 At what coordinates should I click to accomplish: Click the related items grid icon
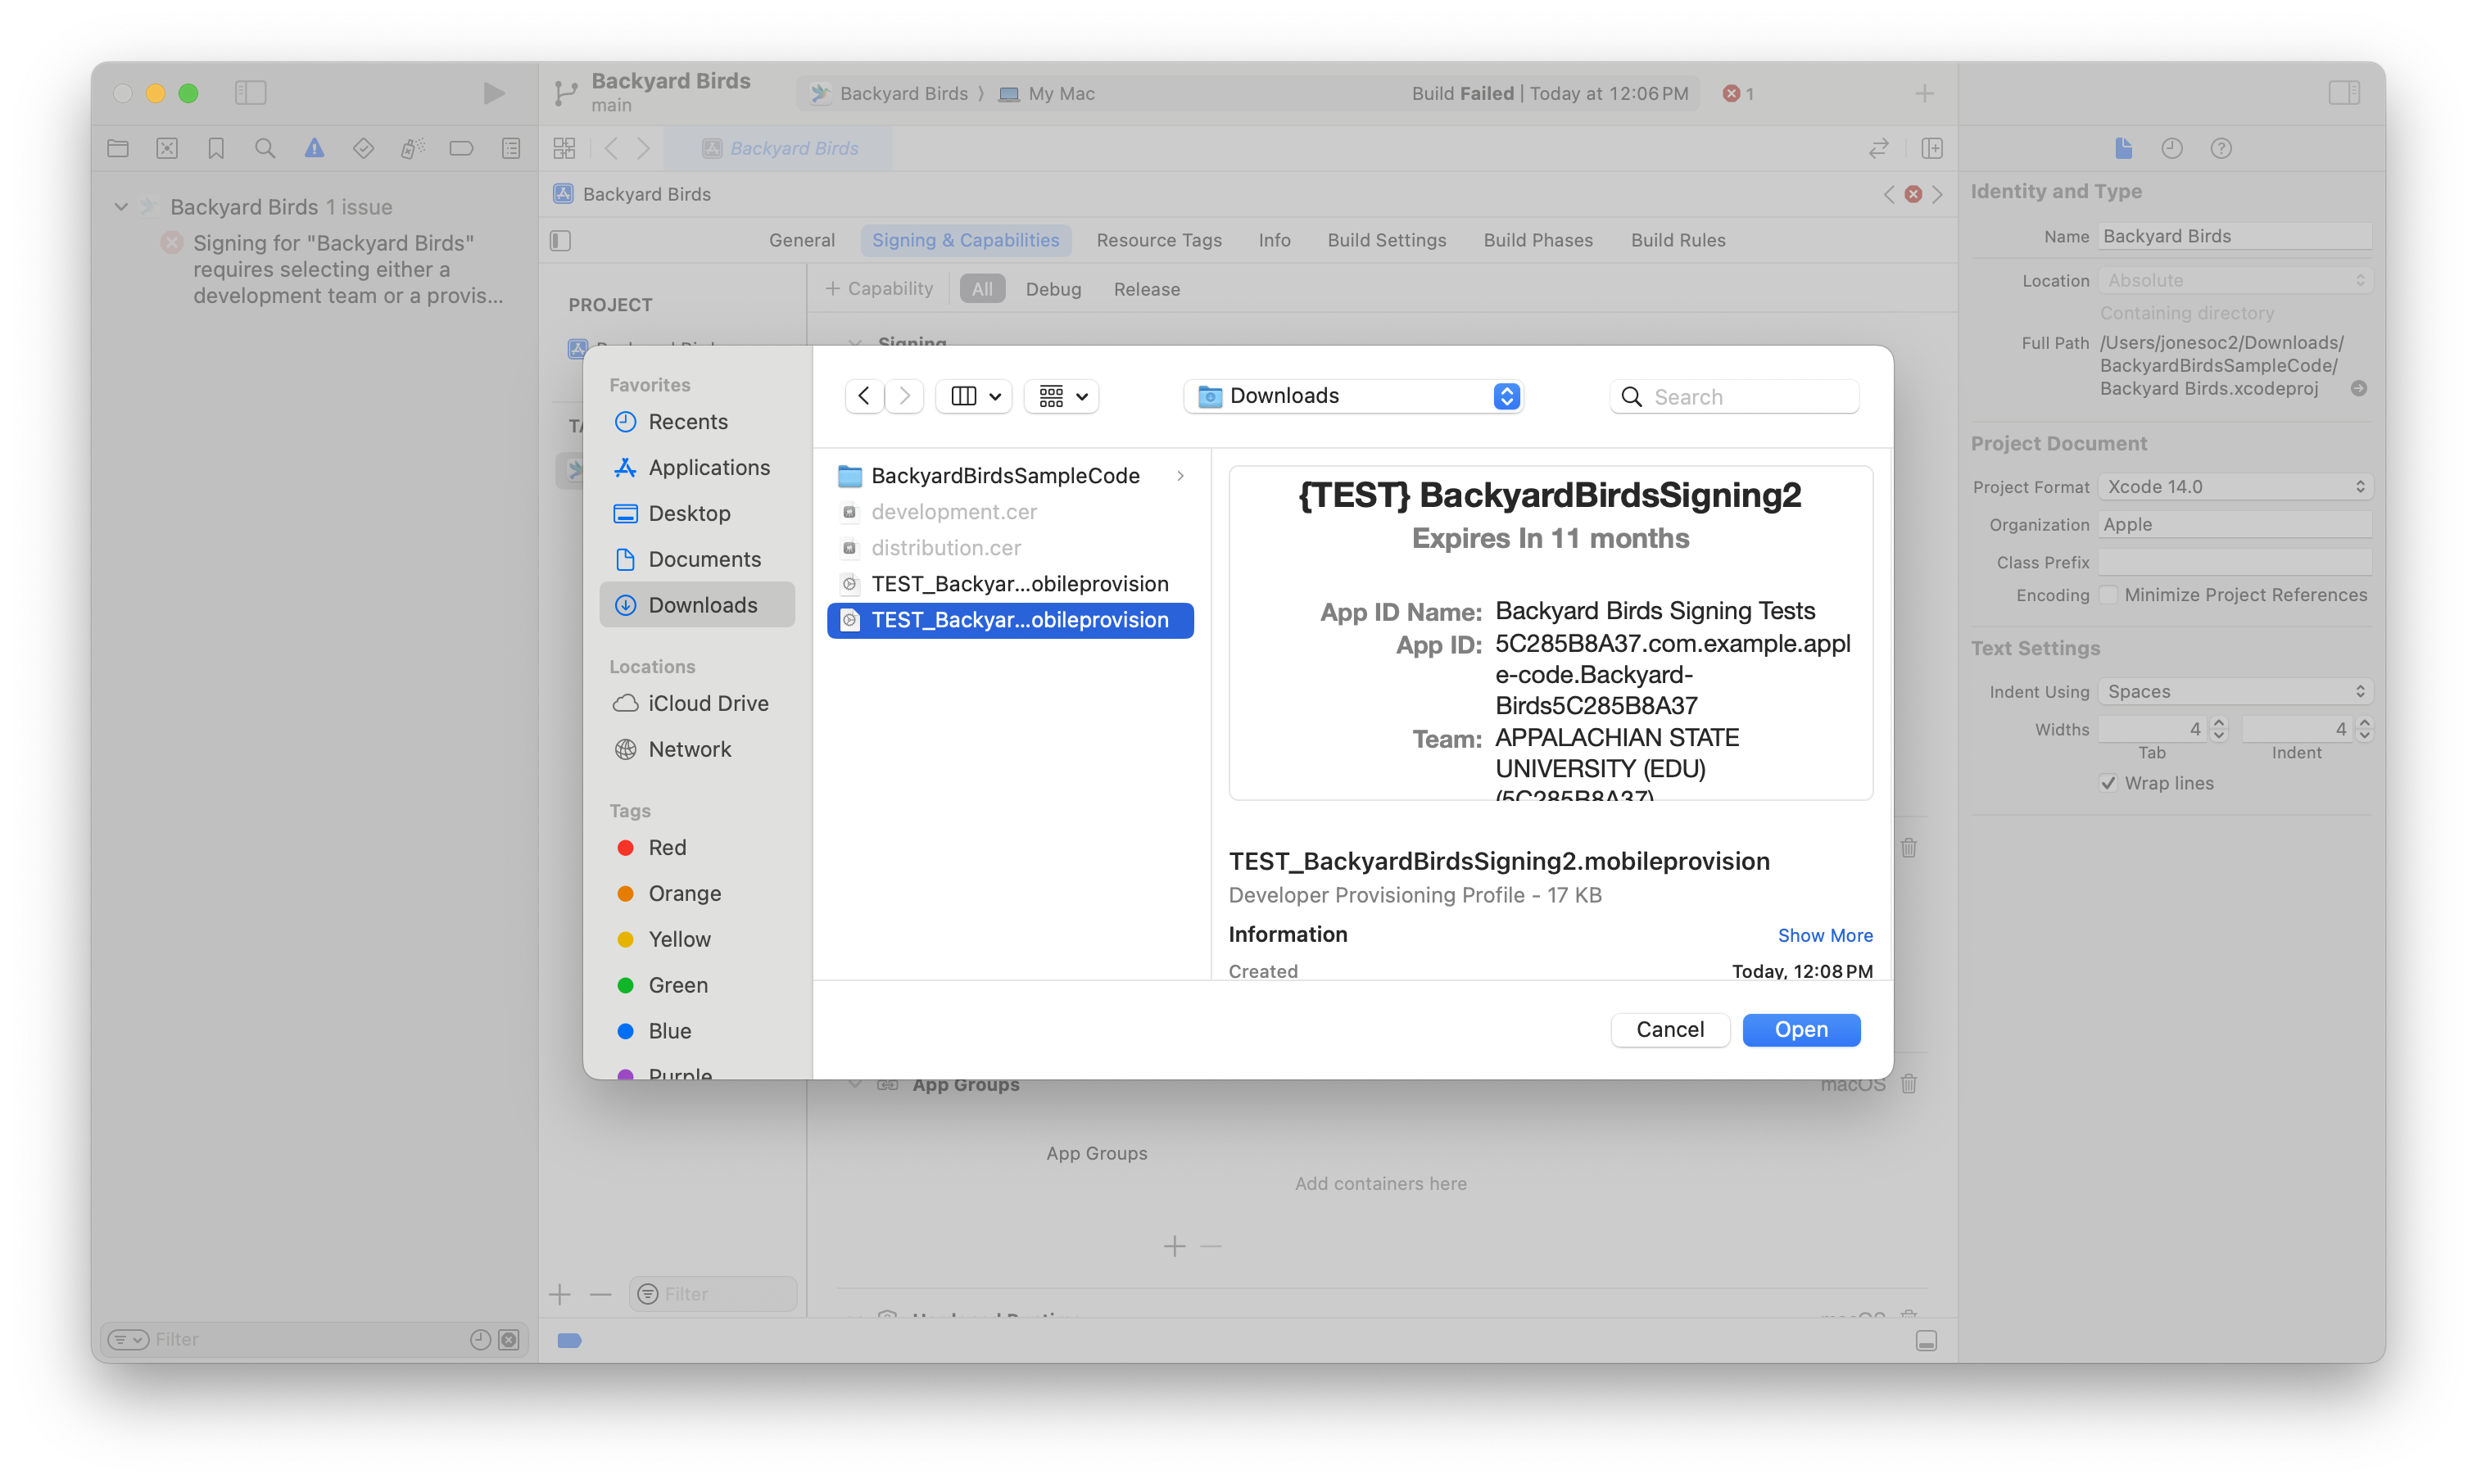[564, 148]
